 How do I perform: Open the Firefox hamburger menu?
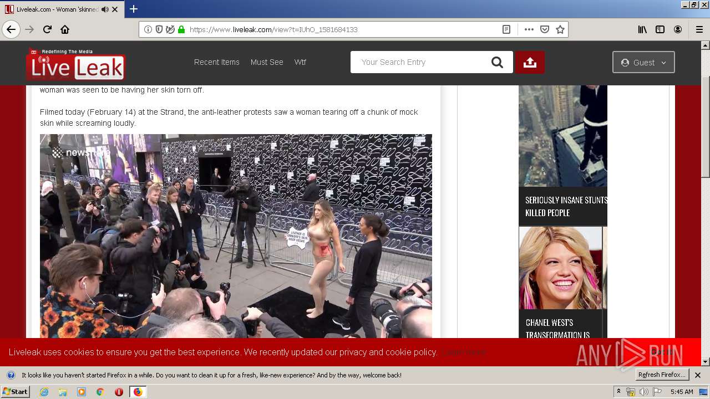(699, 29)
